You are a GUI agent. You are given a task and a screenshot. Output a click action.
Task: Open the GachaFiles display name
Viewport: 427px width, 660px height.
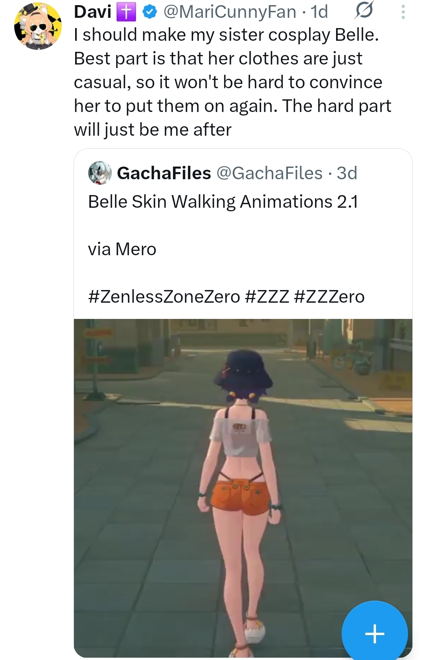[164, 173]
